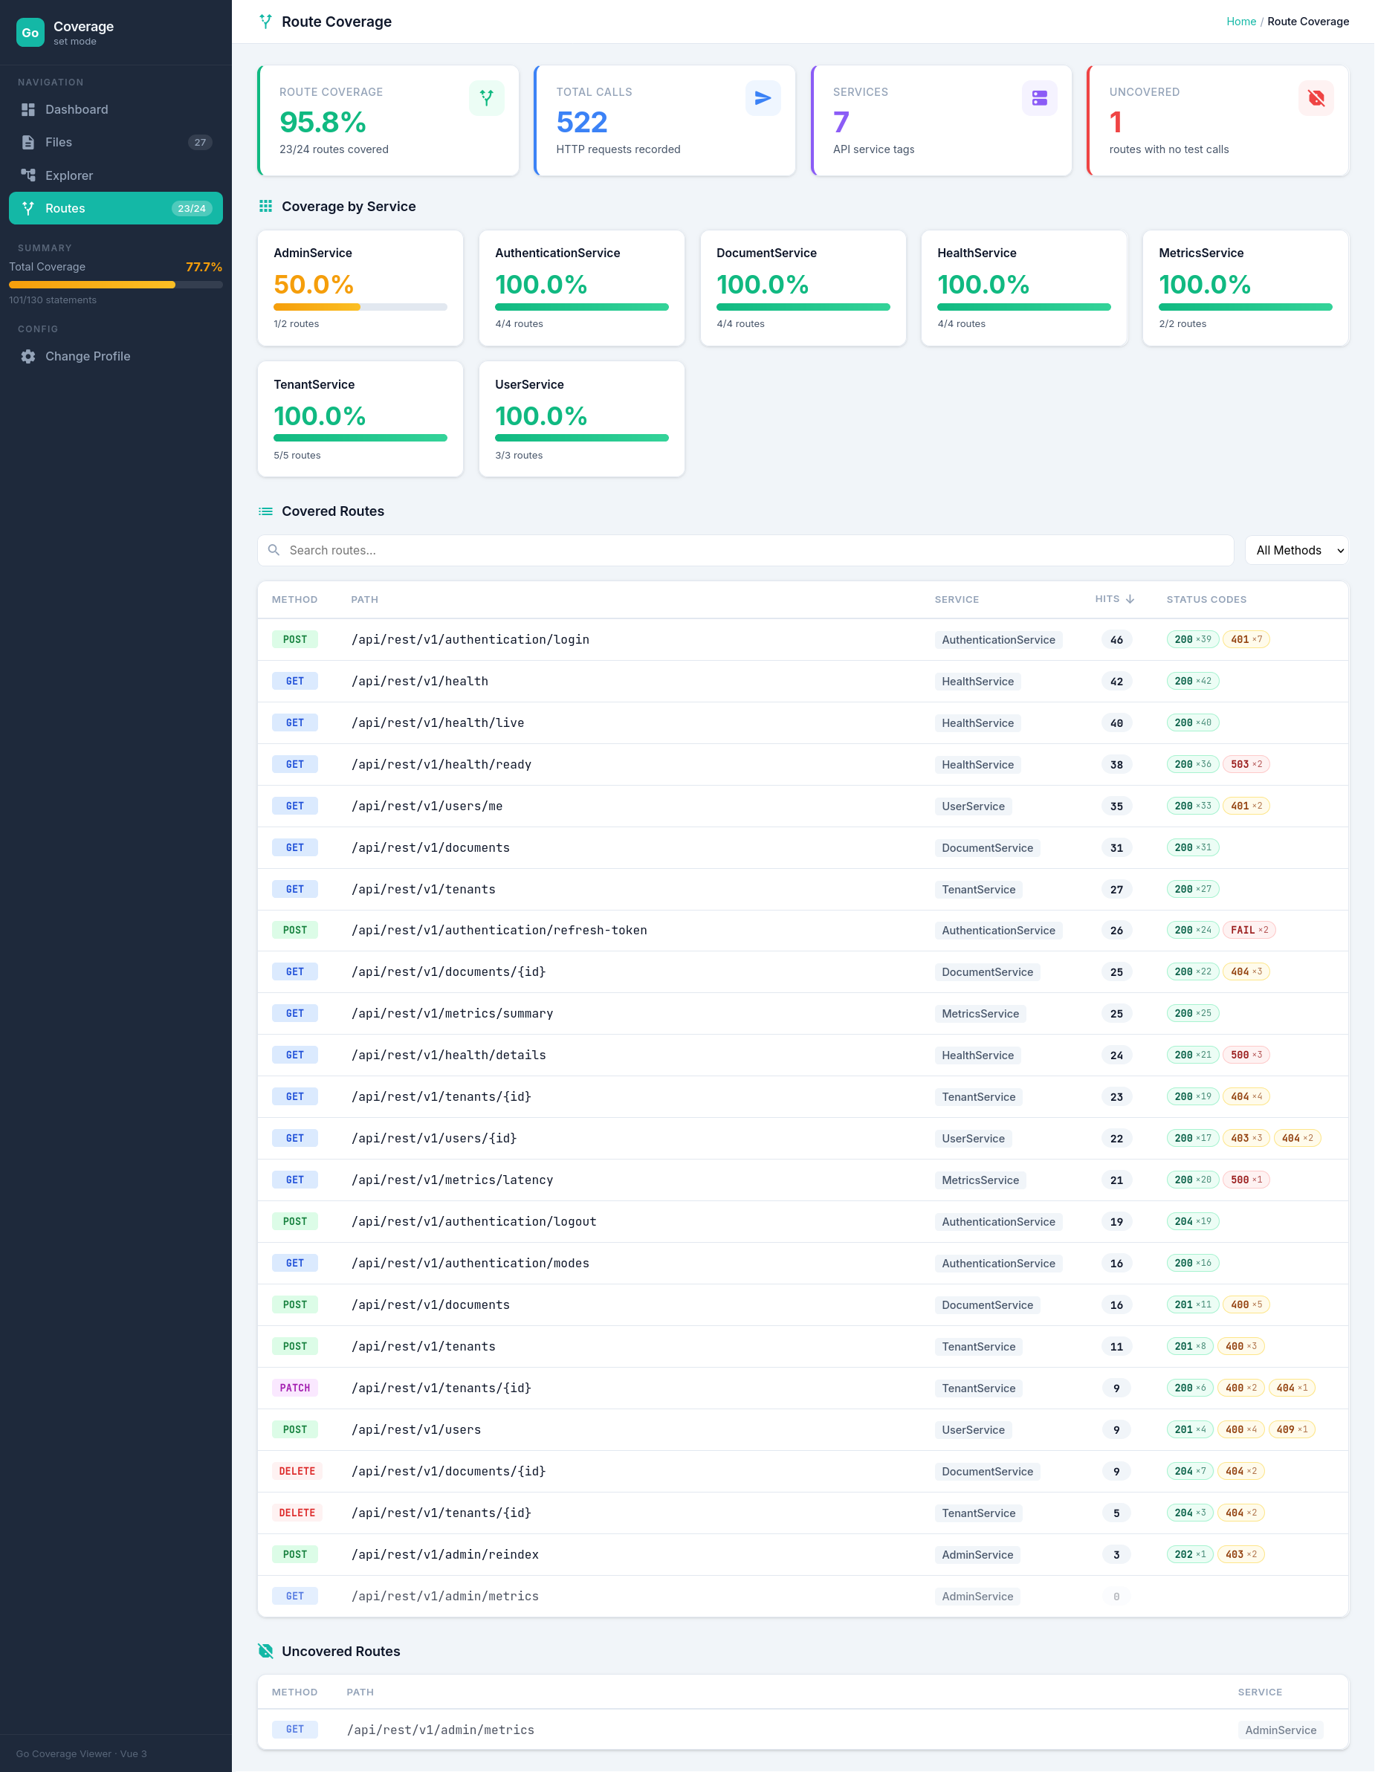Click the FAIL ×2 status badge
Viewport: 1375px width, 1772px height.
tap(1248, 930)
